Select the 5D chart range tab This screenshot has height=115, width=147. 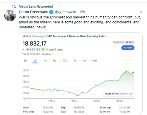point(35,61)
